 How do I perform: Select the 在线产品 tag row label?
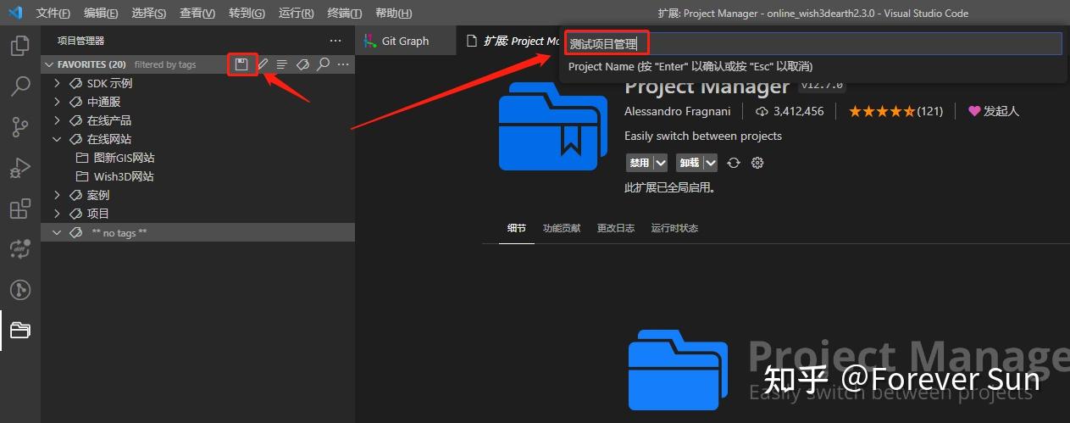point(109,120)
